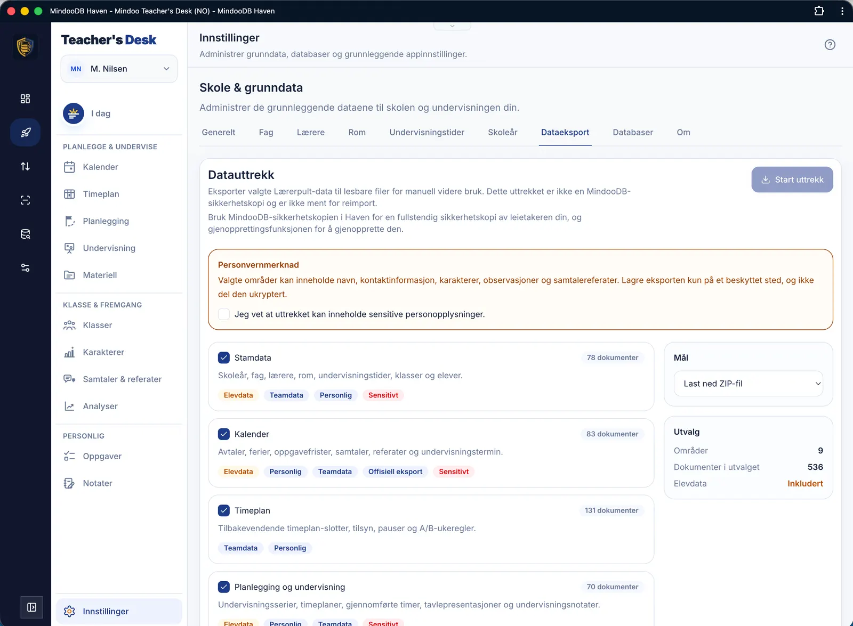Switch to the Rom tab
The height and width of the screenshot is (626, 853).
point(357,132)
